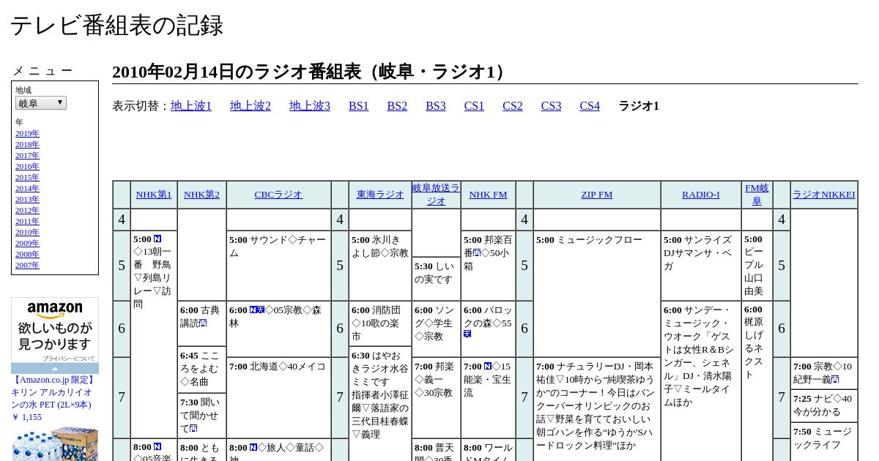Click the 6:00 梶原しげるネクスト program cell
Image resolution: width=879 pixels, height=461 pixels.
pyautogui.click(x=757, y=381)
